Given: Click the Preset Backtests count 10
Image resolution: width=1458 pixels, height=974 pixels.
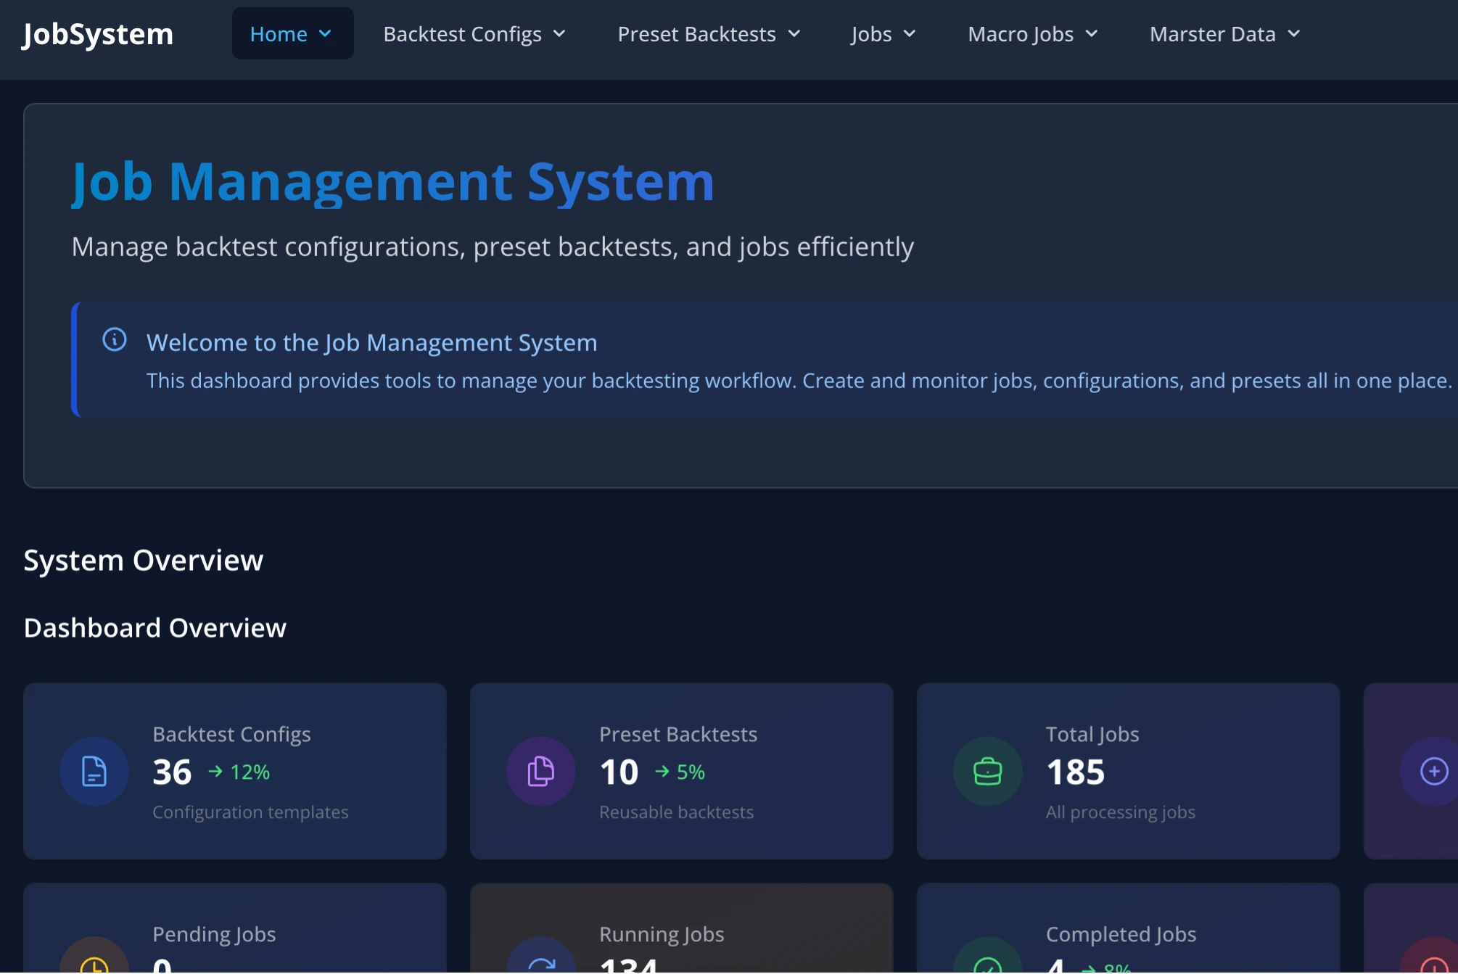Looking at the screenshot, I should (x=619, y=772).
